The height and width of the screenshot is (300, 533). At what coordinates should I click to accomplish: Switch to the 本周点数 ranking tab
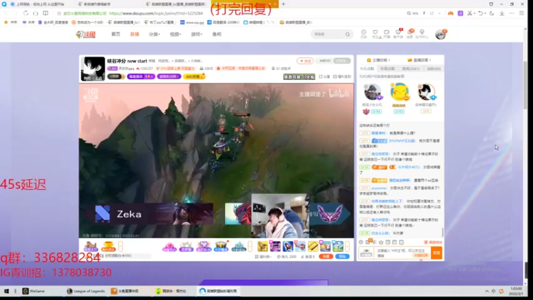click(x=388, y=69)
